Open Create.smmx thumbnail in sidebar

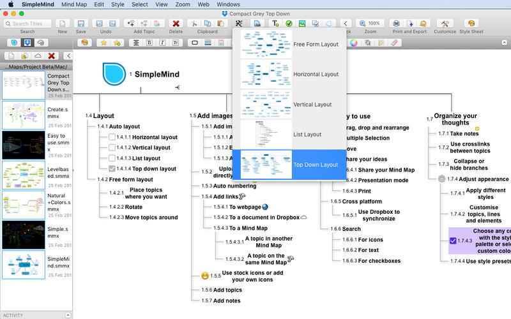[24, 115]
